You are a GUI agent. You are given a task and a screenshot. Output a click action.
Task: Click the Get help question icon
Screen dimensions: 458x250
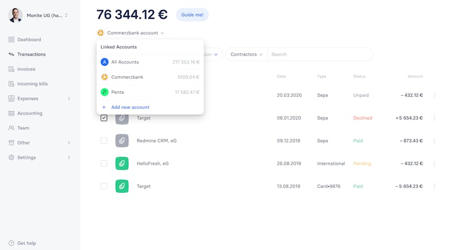point(11,243)
